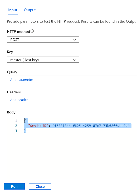Click the device GUID value in the body

pyautogui.click(x=91, y=126)
